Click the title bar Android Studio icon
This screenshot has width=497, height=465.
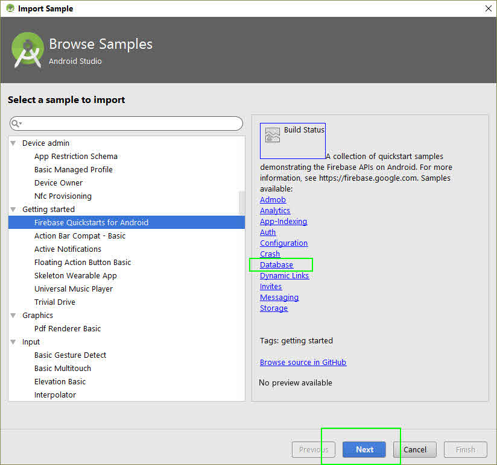pyautogui.click(x=10, y=8)
